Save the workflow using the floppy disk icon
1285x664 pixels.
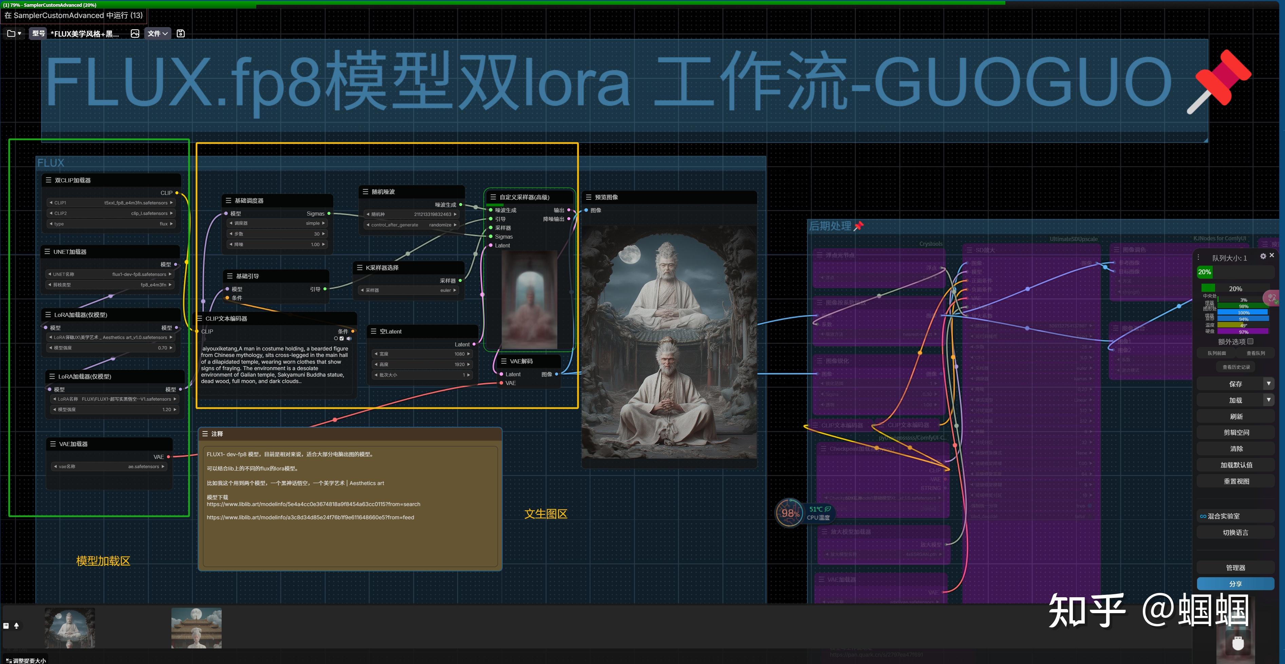[180, 33]
